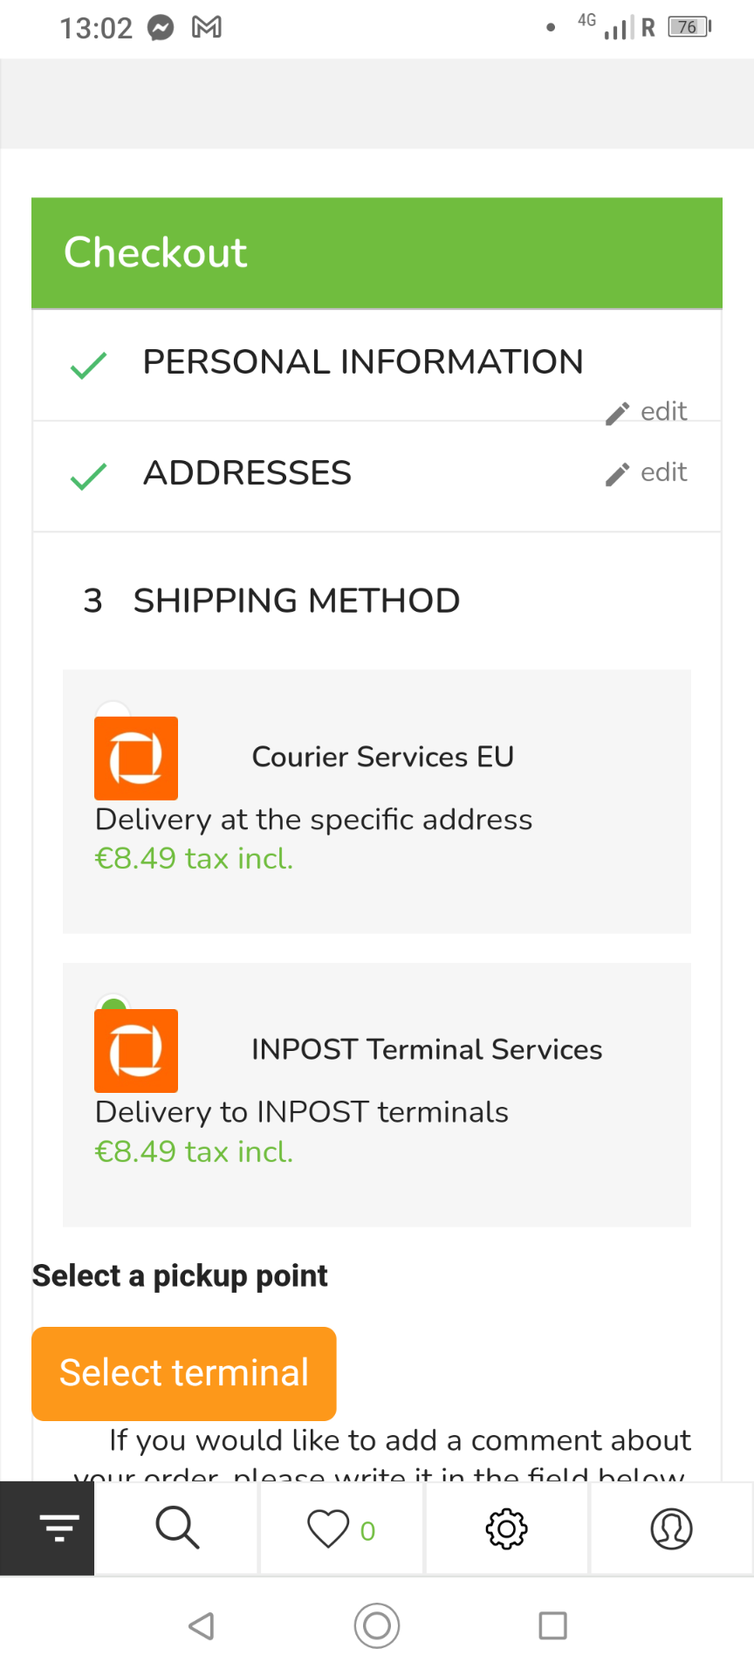Open wishlist heart icon
Screen dimensions: 754x1676
328,1528
